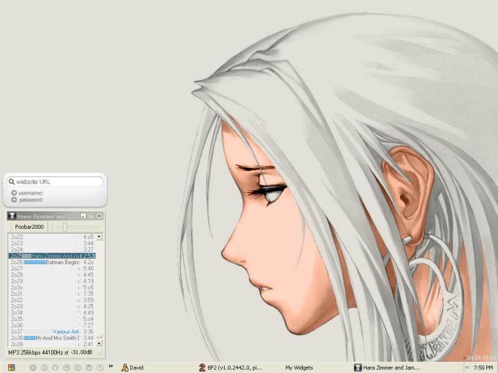498x373 pixels.
Task: Close the Foobar2000 window
Action: tap(99, 216)
